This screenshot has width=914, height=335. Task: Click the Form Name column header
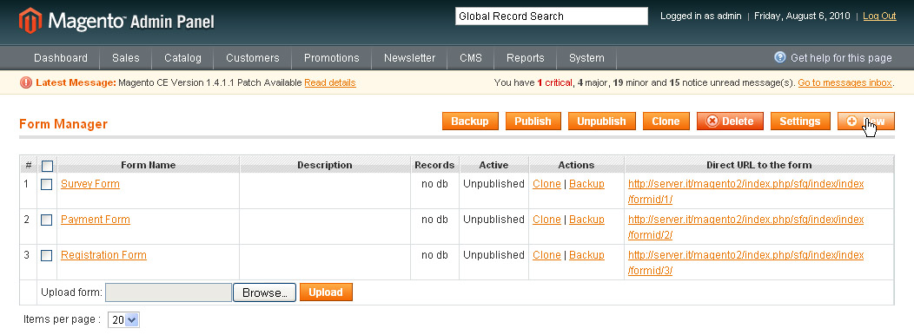pyautogui.click(x=148, y=165)
